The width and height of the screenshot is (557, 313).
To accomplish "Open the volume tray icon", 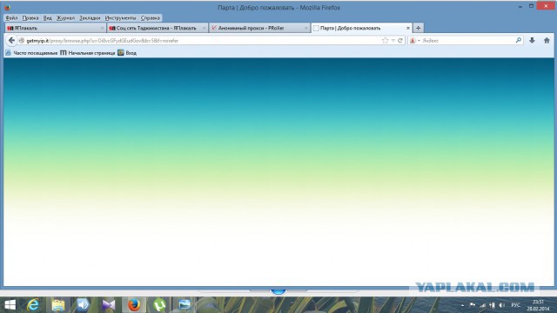I will click(501, 305).
